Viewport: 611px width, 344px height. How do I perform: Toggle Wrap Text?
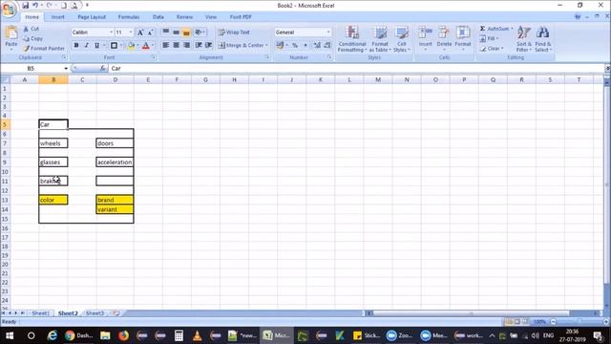234,32
